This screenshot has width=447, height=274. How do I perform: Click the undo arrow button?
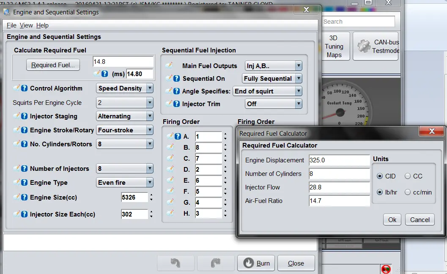pyautogui.click(x=176, y=263)
